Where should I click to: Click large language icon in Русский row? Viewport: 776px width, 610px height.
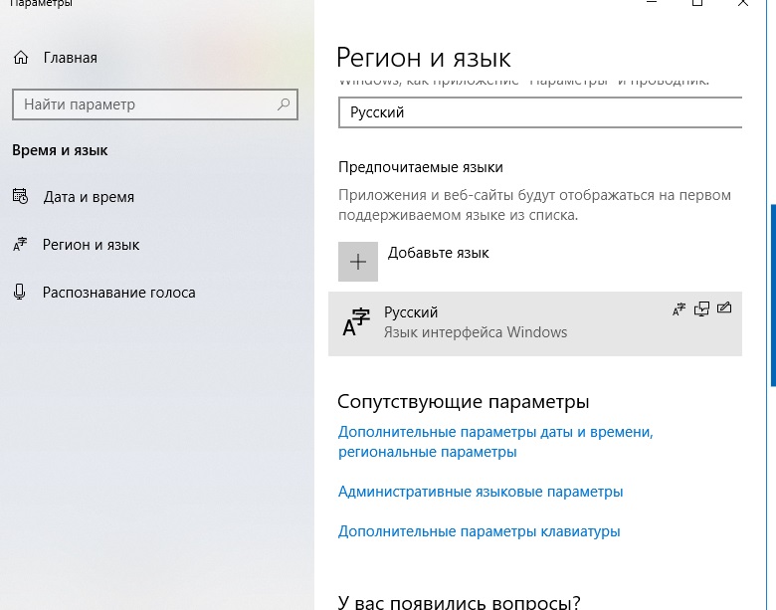pos(356,322)
